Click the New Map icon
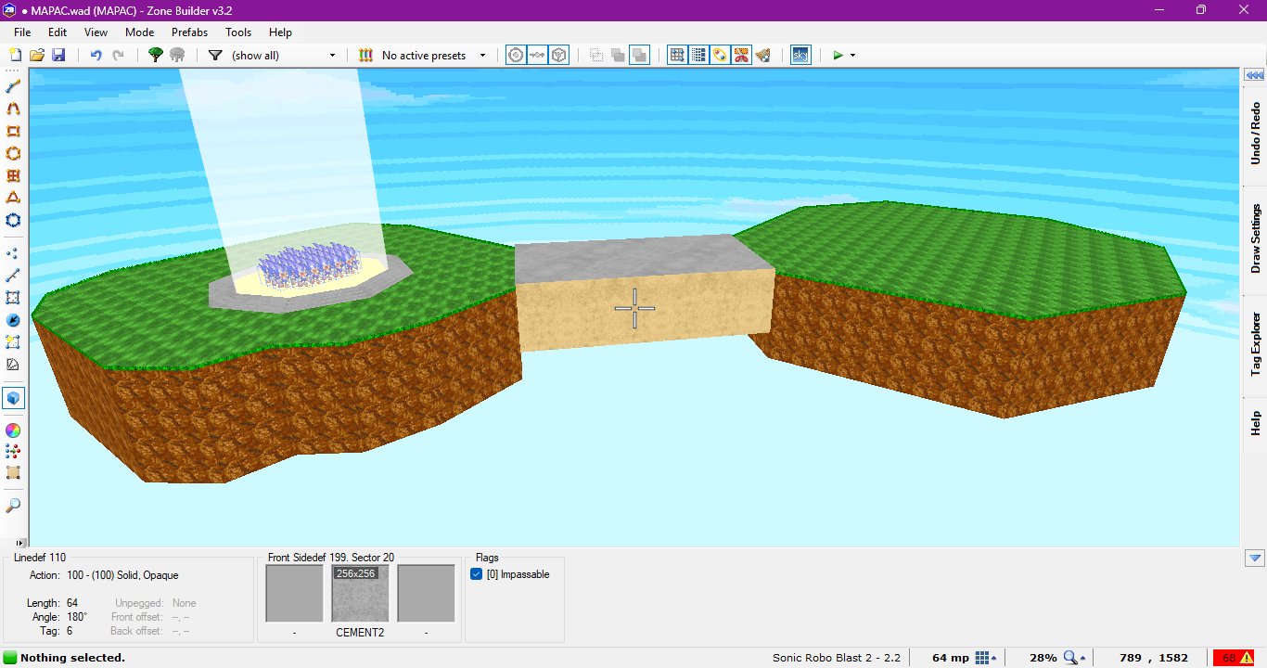This screenshot has width=1267, height=668. (x=15, y=56)
